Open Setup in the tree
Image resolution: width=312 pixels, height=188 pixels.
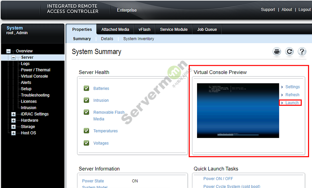click(x=26, y=89)
